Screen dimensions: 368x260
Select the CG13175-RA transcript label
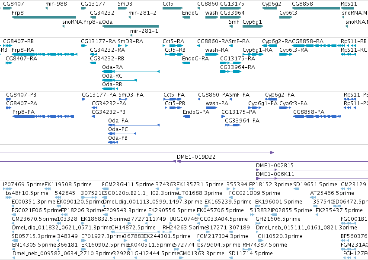pyautogui.click(x=237, y=59)
